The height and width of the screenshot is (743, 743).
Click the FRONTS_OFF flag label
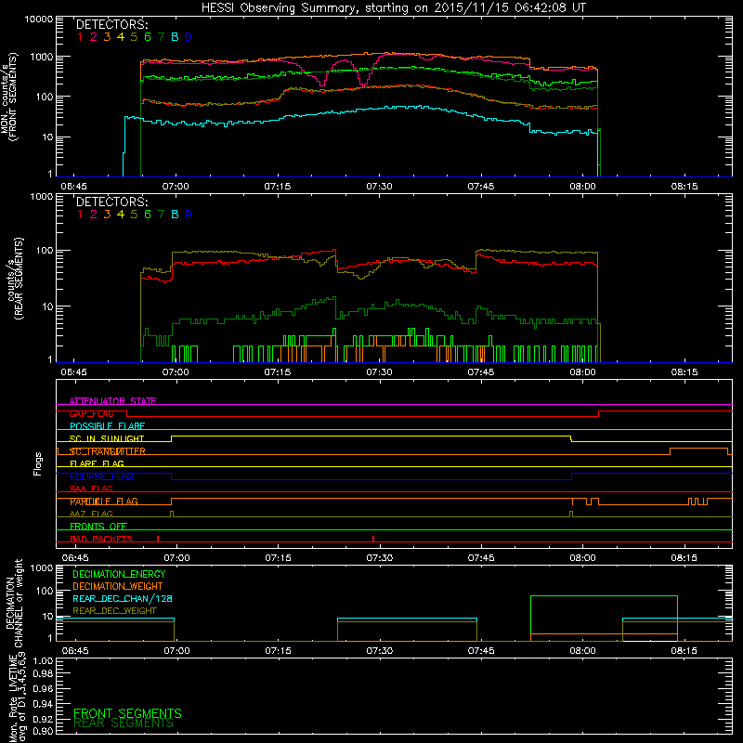[98, 527]
